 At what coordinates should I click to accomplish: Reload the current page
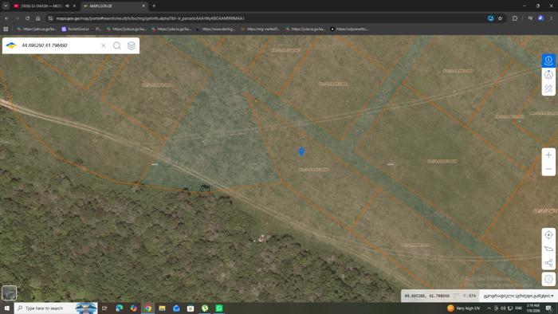pyautogui.click(x=27, y=18)
